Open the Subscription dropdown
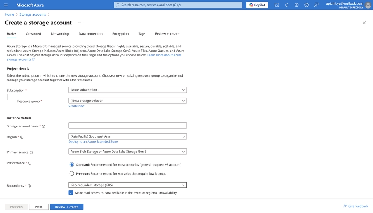The height and width of the screenshot is (213, 373). (127, 90)
